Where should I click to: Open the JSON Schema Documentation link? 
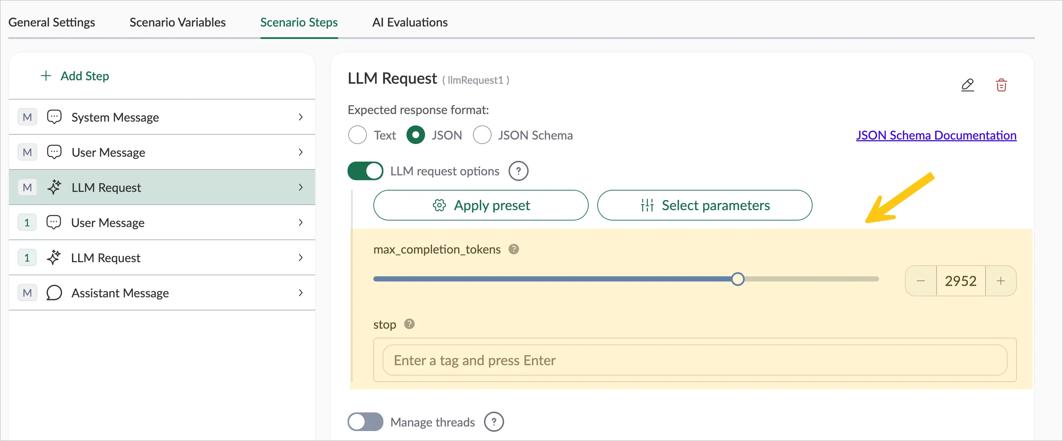936,135
